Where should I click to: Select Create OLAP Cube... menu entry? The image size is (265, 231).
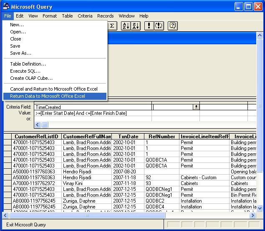point(55,78)
